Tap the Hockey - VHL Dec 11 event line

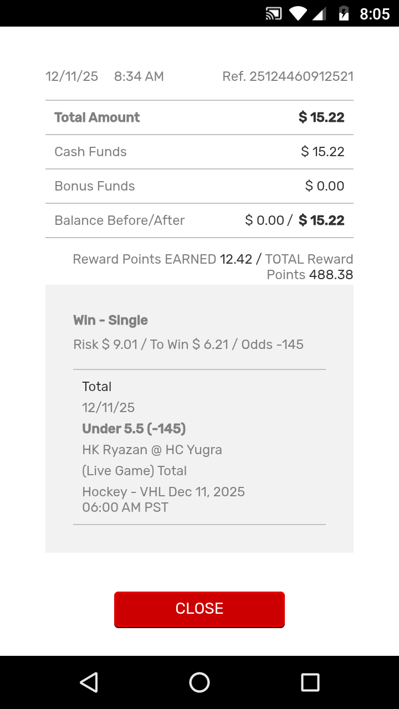coord(163,492)
